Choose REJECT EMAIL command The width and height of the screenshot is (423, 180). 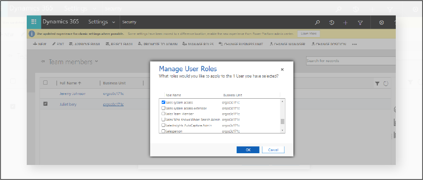[119, 44]
